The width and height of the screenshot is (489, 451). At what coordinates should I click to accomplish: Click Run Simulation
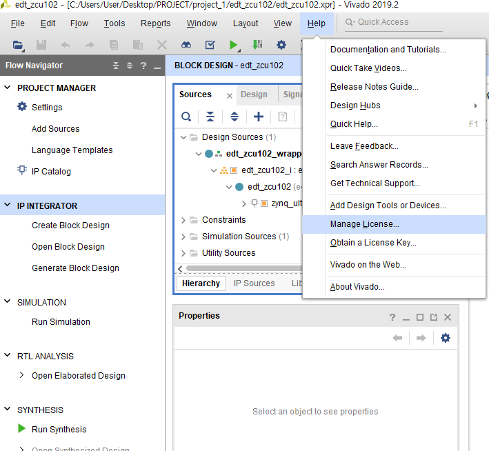61,322
